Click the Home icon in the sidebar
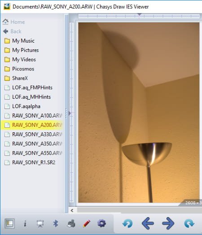 click(x=5, y=22)
